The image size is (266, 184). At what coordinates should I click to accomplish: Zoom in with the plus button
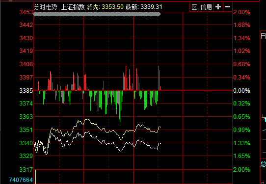(x=218, y=7)
